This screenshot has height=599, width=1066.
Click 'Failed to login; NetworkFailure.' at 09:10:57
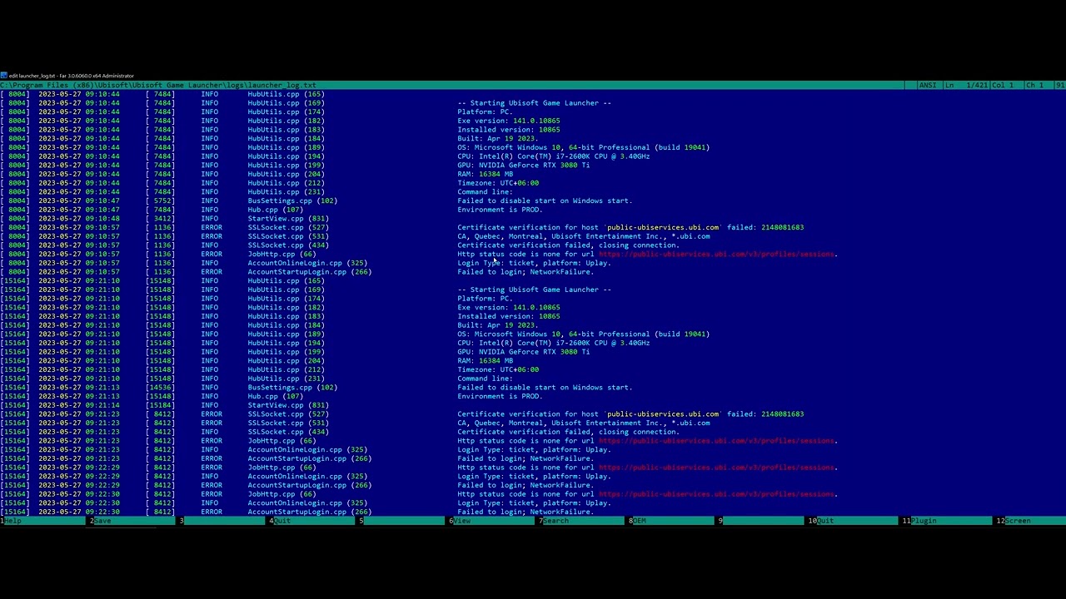click(526, 272)
